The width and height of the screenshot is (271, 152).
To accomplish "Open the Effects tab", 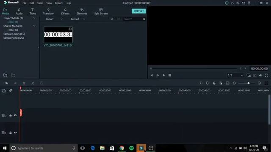I will click(x=65, y=11).
